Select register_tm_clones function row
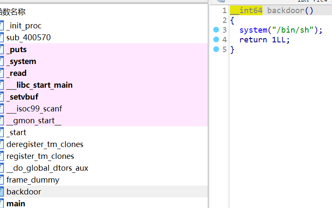 coord(104,156)
